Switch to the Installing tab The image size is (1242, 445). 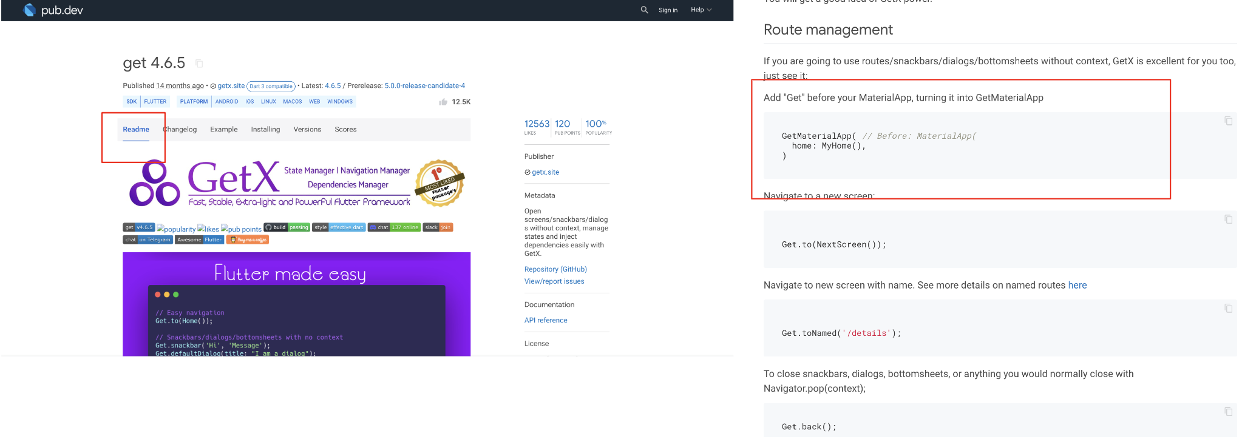click(x=265, y=130)
